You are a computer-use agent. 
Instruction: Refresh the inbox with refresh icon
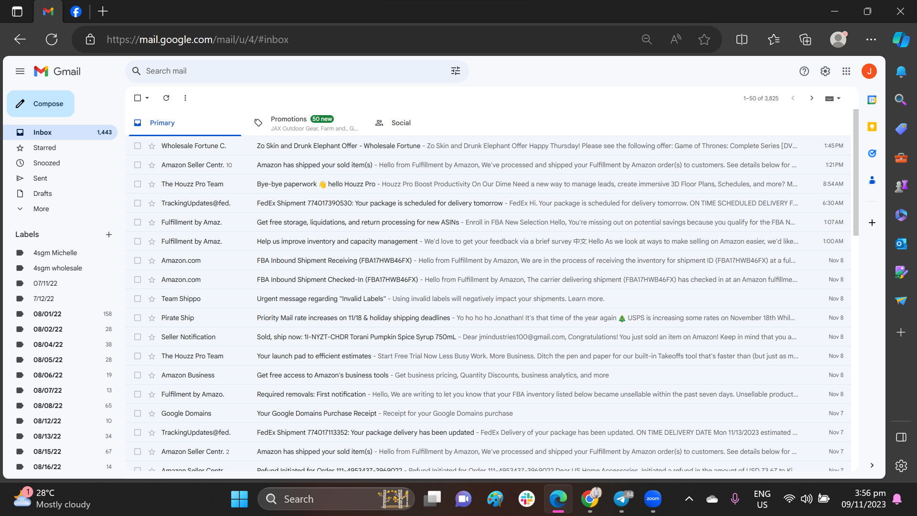166,98
